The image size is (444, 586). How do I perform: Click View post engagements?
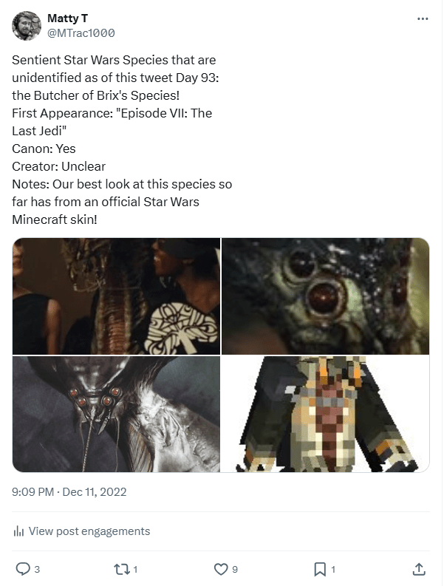(x=89, y=531)
